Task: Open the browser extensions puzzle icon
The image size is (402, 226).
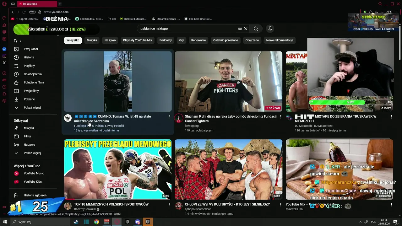Action: pyautogui.click(x=371, y=12)
